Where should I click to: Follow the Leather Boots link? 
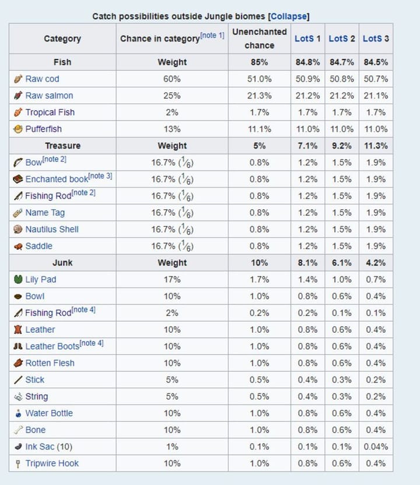[x=51, y=346]
